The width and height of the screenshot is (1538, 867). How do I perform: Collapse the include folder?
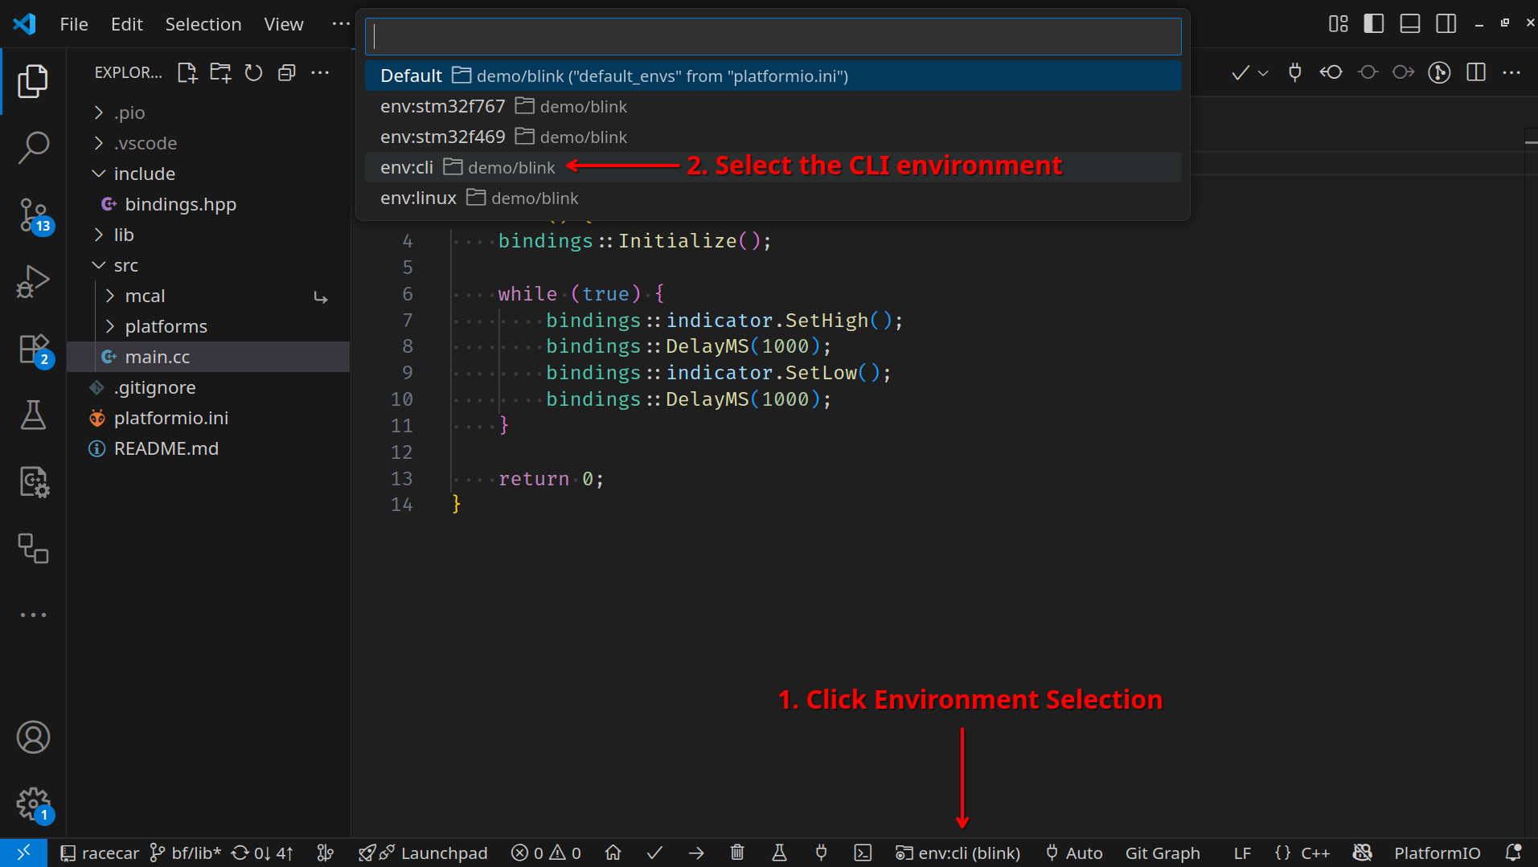click(143, 174)
